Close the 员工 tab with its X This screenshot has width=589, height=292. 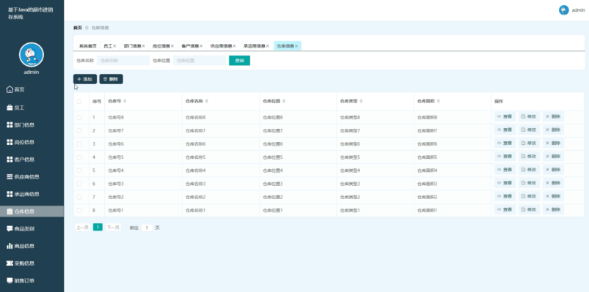(114, 46)
